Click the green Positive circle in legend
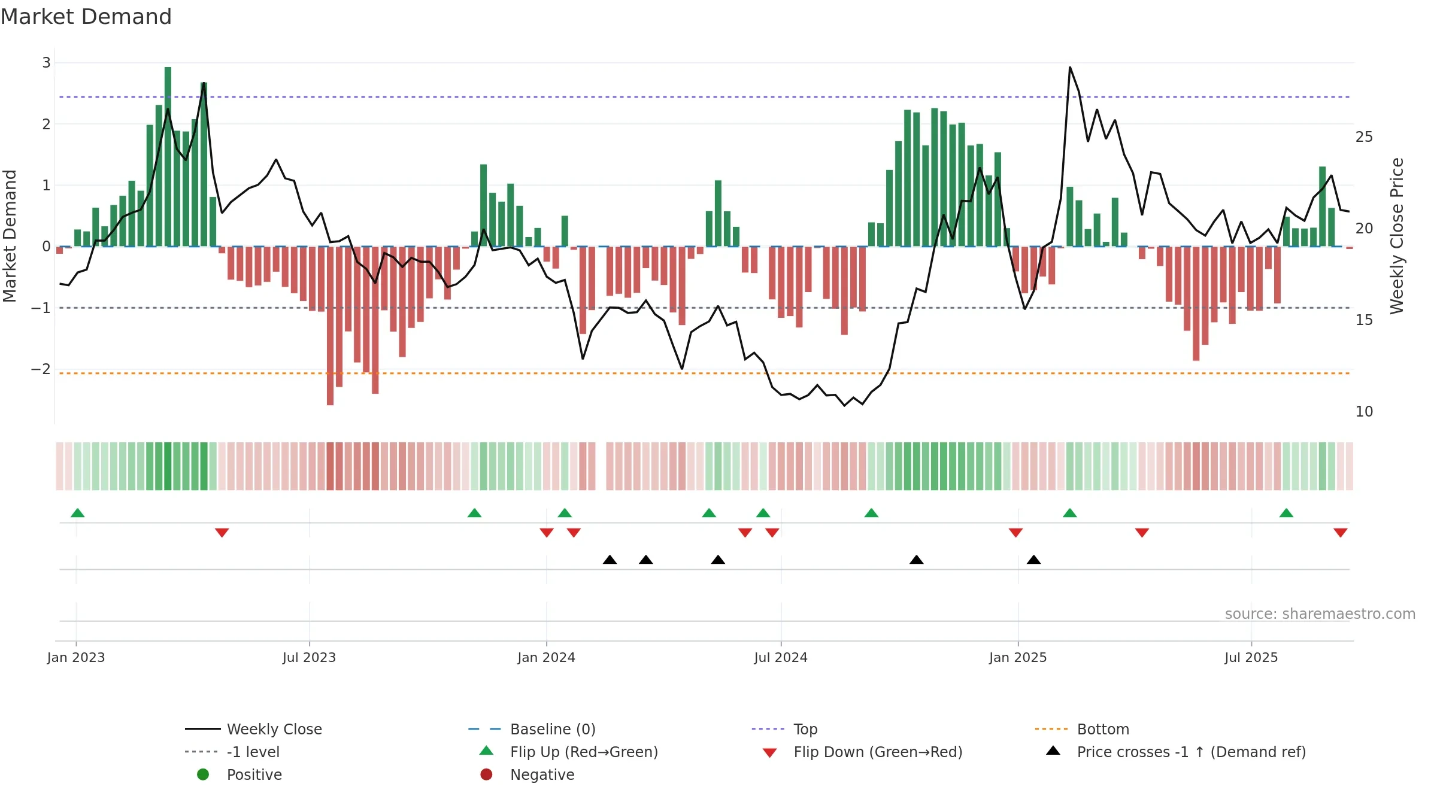The width and height of the screenshot is (1437, 808). [x=203, y=774]
